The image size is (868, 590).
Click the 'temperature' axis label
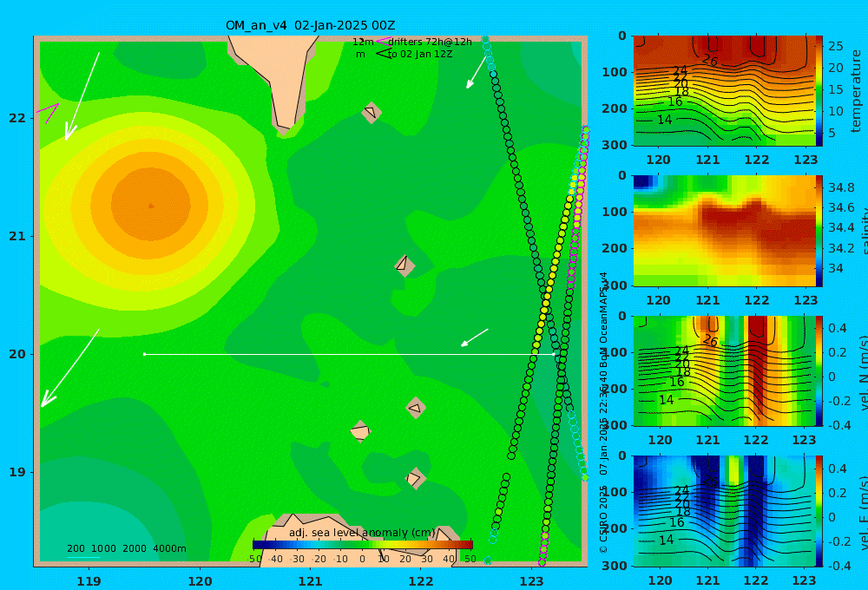click(856, 91)
